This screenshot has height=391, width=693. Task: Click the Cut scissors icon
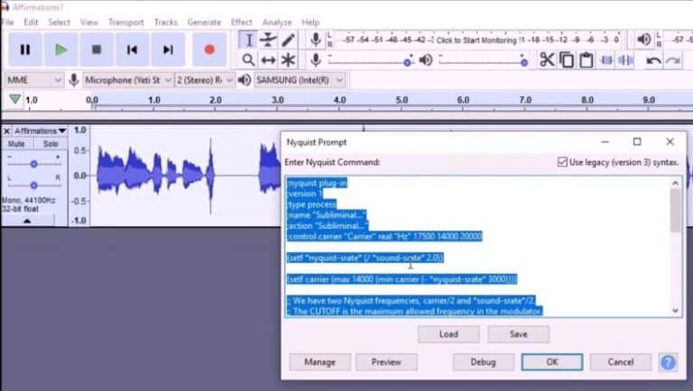point(547,59)
